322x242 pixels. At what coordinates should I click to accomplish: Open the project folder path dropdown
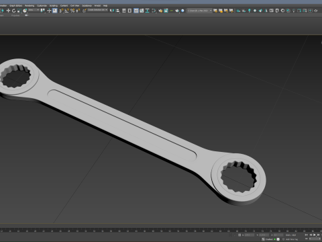click(x=200, y=11)
